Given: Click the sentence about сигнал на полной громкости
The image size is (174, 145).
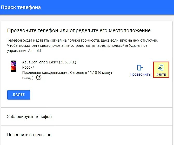Looking at the screenshot, I should point(82,40).
